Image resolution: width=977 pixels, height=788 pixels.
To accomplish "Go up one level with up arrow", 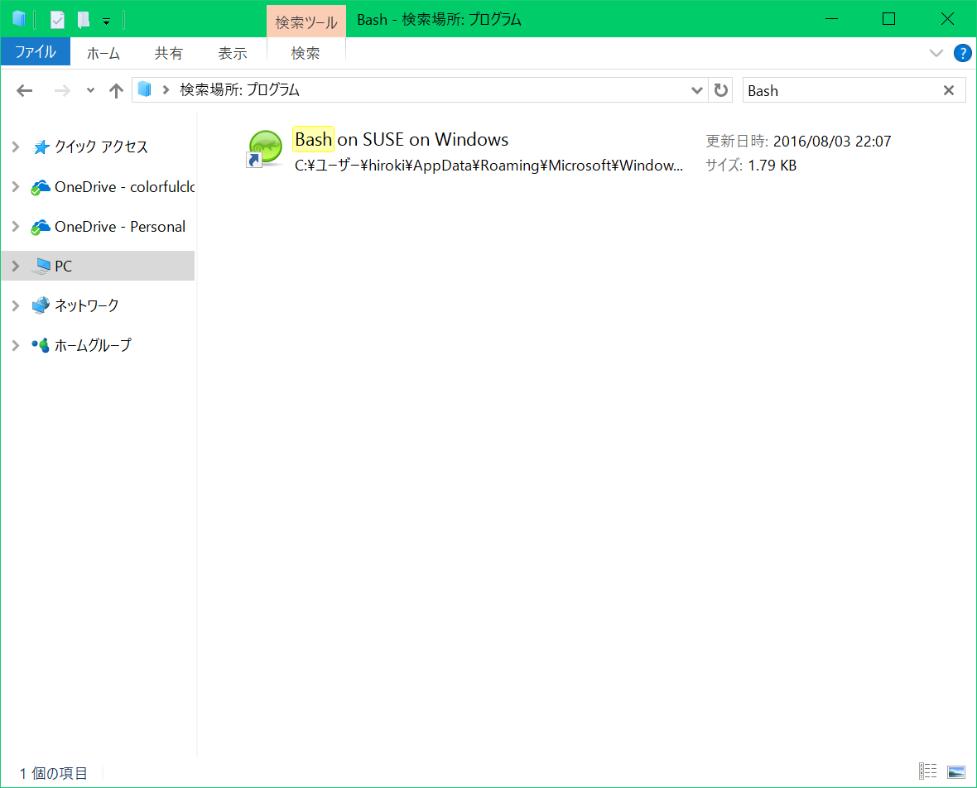I will [x=116, y=91].
